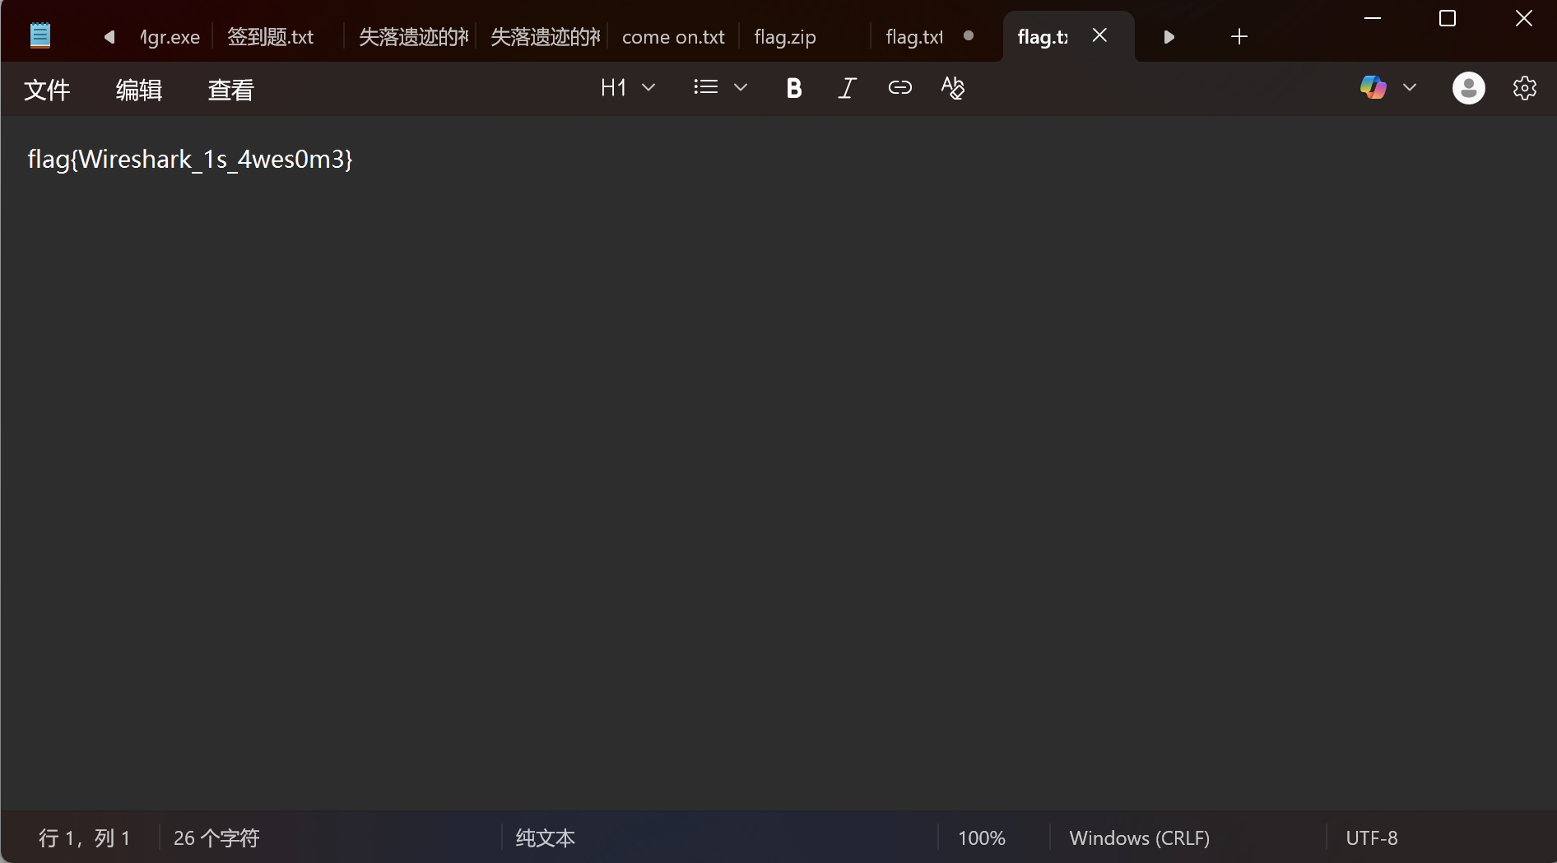This screenshot has width=1557, height=863.
Task: Click the active bold flag.txt tab
Action: click(x=1043, y=37)
